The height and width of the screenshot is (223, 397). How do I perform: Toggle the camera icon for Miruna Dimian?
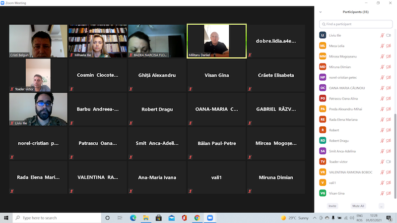click(x=389, y=66)
